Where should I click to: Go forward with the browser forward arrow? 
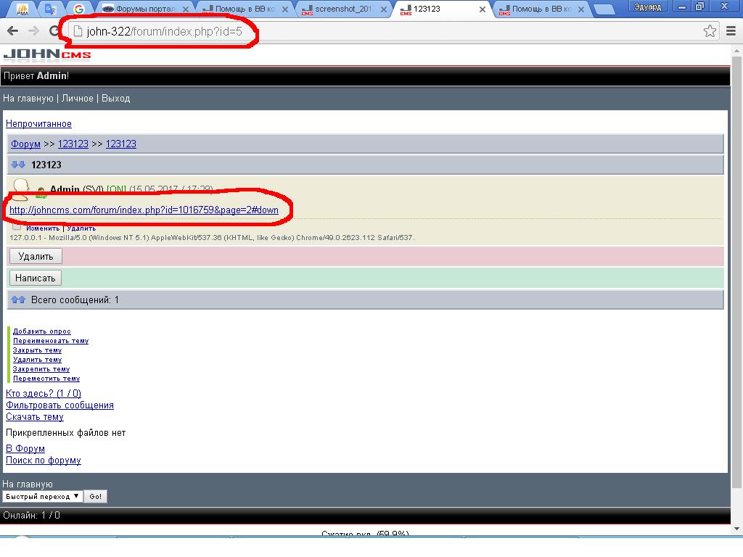point(33,31)
